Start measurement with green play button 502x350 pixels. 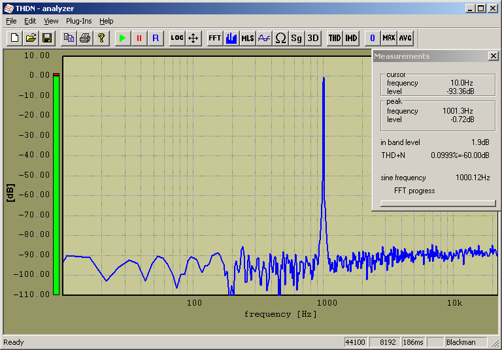point(122,38)
